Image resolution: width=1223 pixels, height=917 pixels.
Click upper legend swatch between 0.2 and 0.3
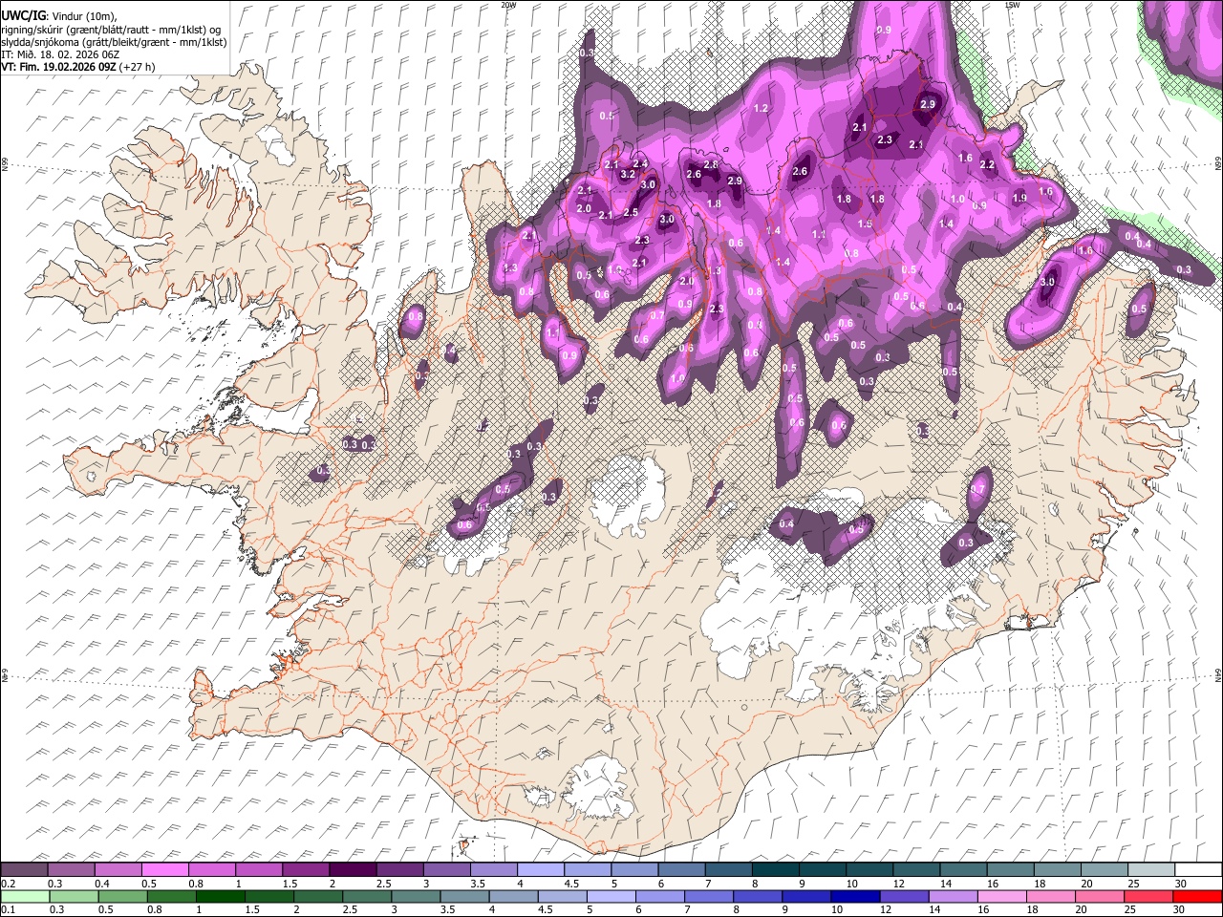24,870
